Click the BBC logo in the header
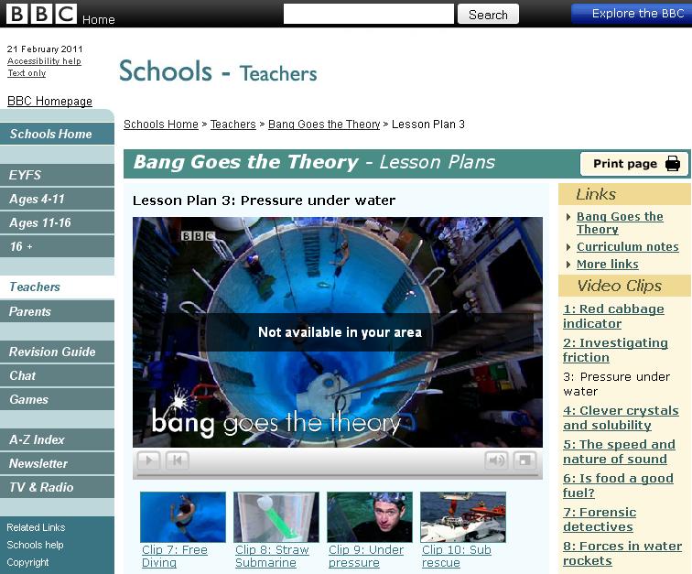This screenshot has height=574, width=692. [x=41, y=14]
